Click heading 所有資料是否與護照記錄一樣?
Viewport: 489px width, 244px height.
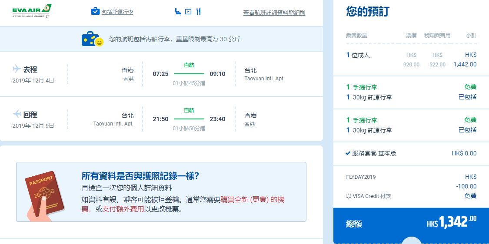140,176
